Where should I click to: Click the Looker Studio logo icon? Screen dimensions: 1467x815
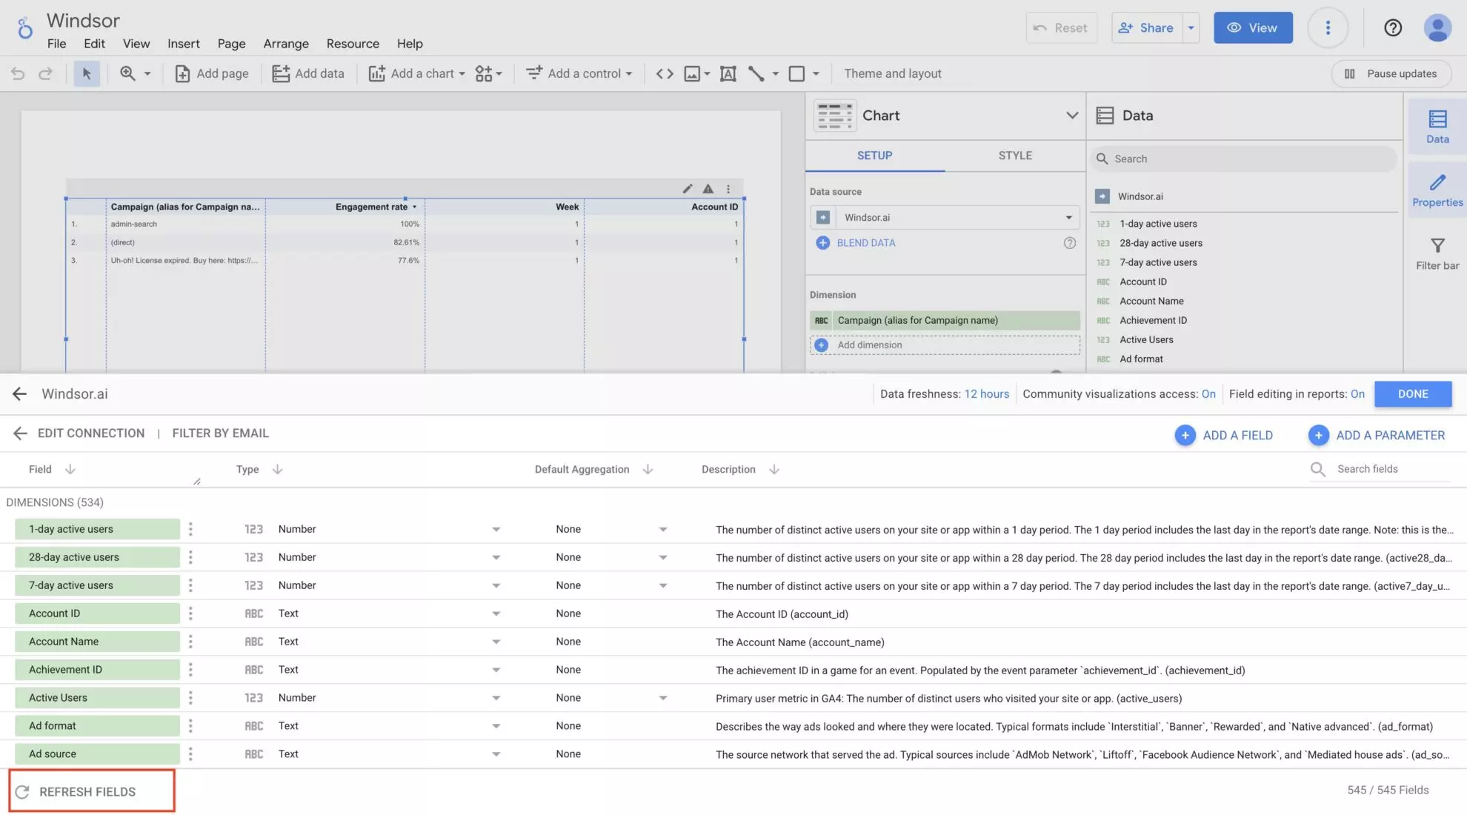click(25, 28)
